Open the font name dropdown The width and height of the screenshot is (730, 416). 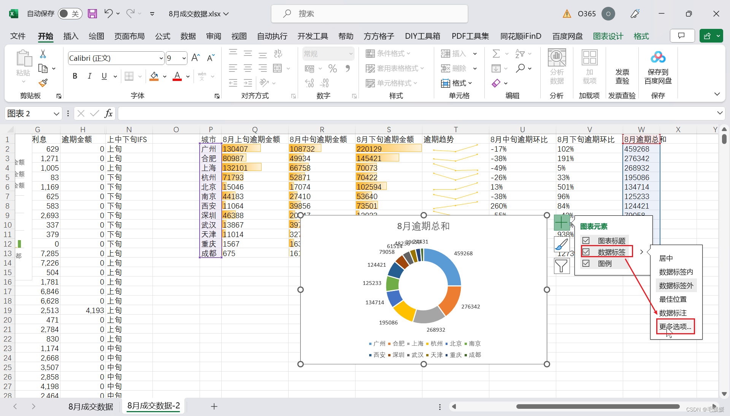pyautogui.click(x=161, y=58)
